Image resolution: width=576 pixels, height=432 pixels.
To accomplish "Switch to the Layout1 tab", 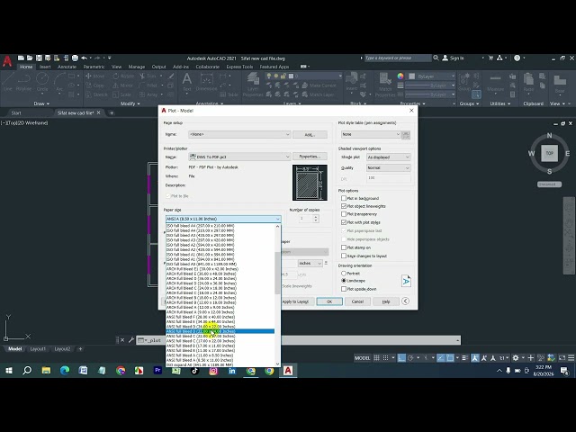I will (x=38, y=349).
